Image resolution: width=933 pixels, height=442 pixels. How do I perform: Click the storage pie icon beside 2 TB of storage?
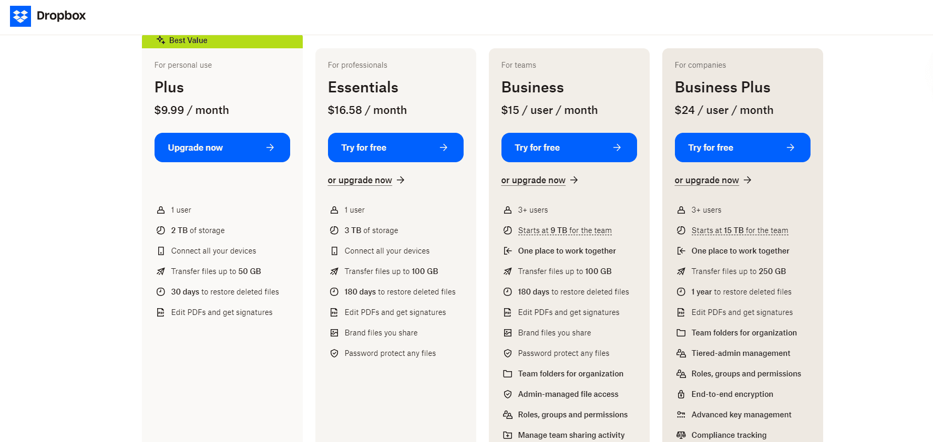[x=161, y=230]
